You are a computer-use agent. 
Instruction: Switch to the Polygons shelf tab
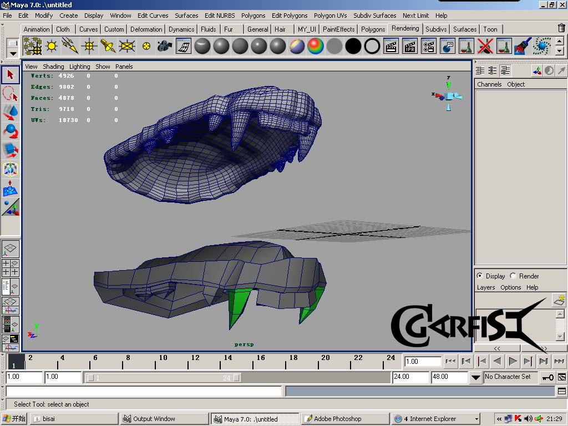tap(373, 29)
